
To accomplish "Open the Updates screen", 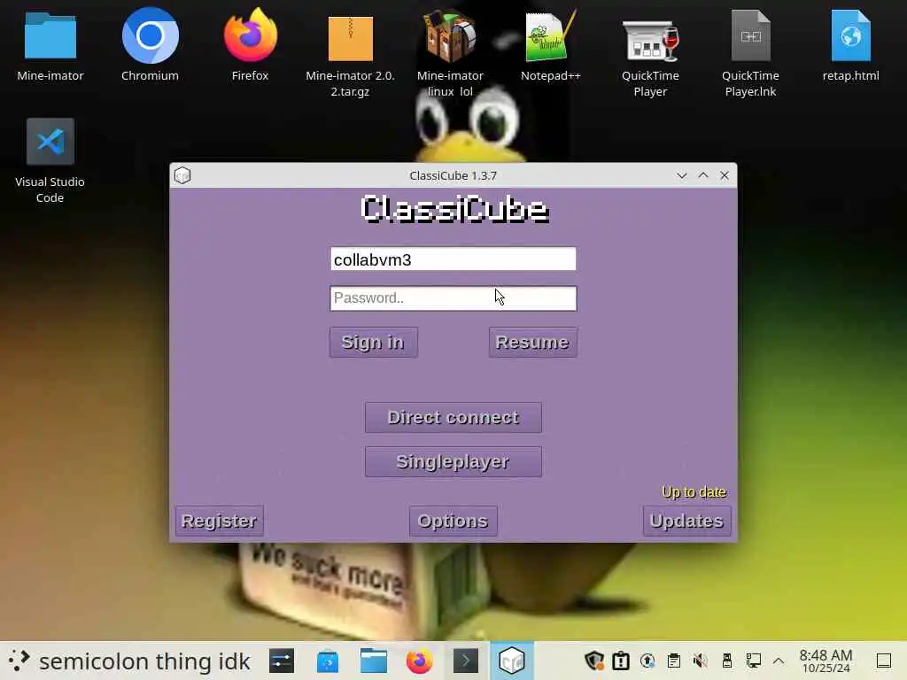I will 686,521.
